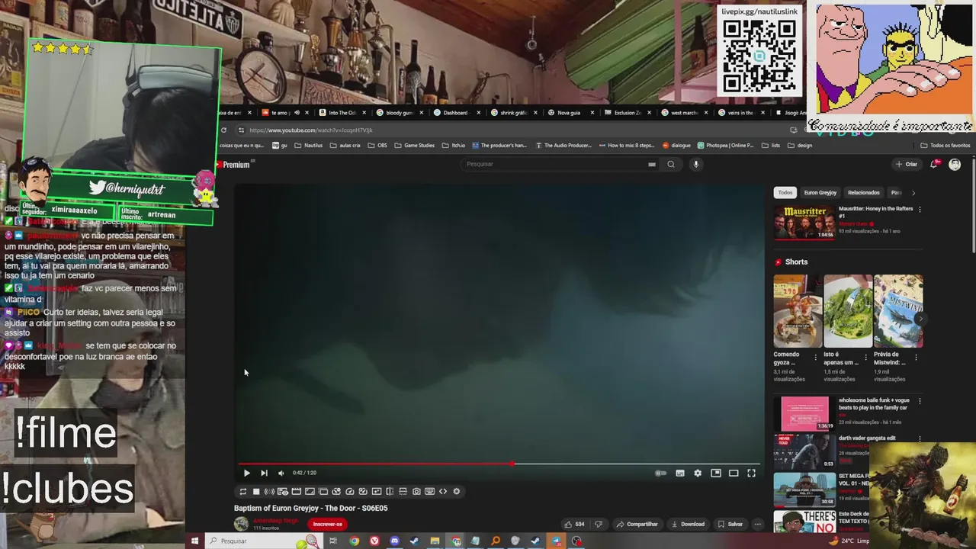Open more actions menu beside Salvar

coord(757,524)
